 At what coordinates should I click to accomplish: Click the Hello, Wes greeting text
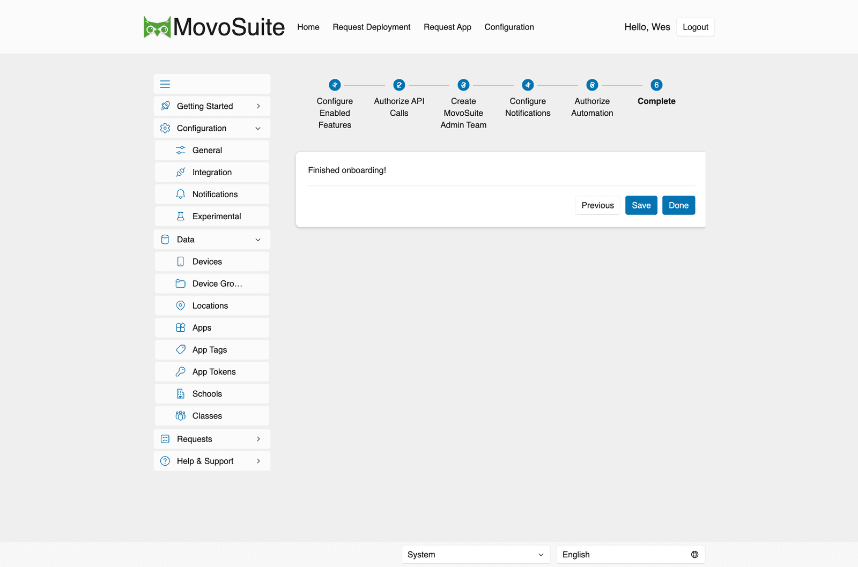point(647,27)
